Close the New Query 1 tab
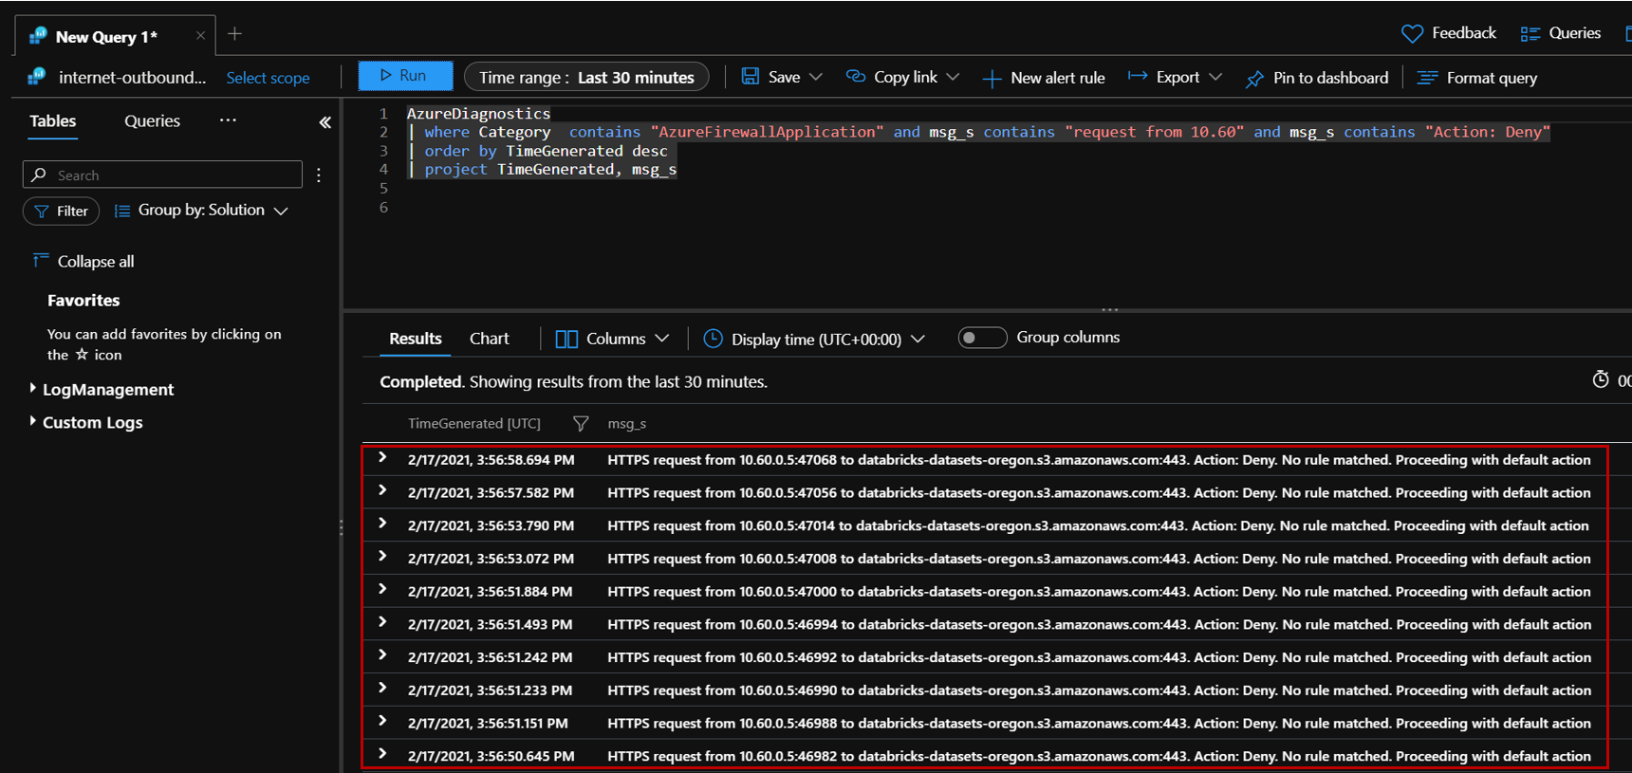Viewport: 1632px width, 773px height. pyautogui.click(x=200, y=36)
